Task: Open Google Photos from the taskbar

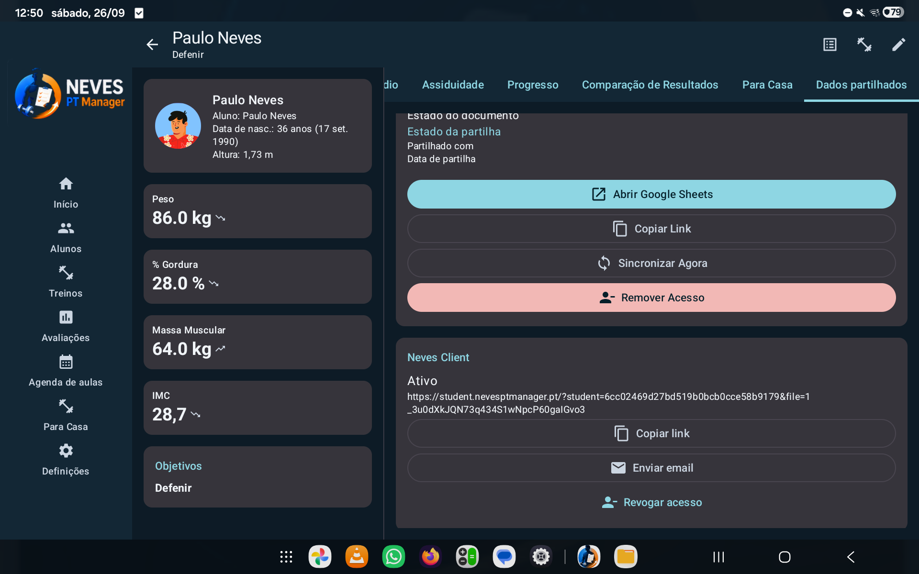Action: pos(320,557)
